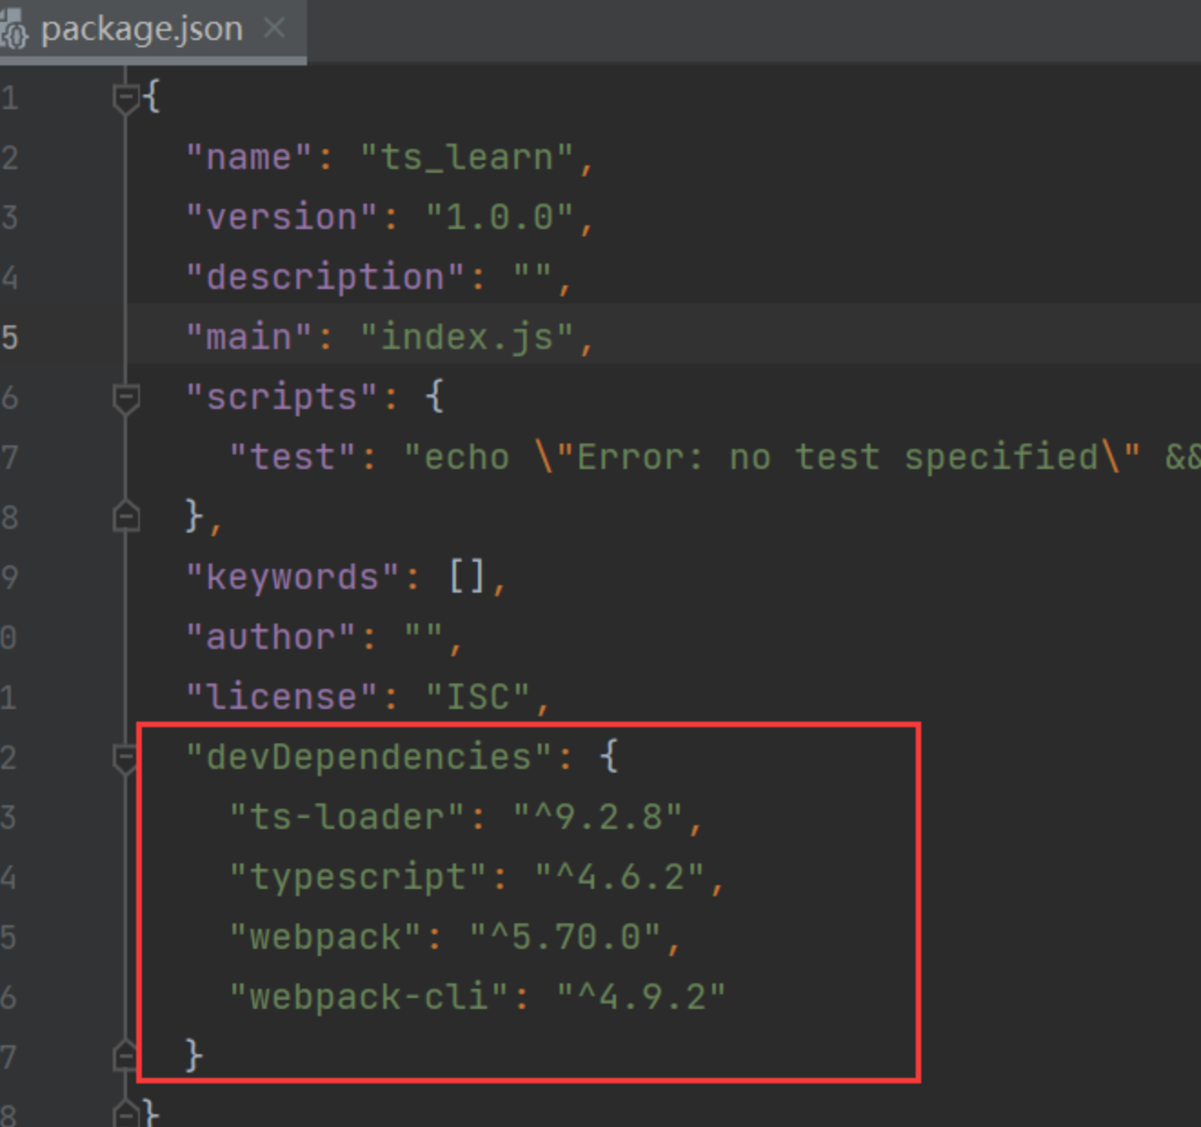The image size is (1201, 1127).
Task: Click line number 5 in the gutter
Action: (10, 336)
